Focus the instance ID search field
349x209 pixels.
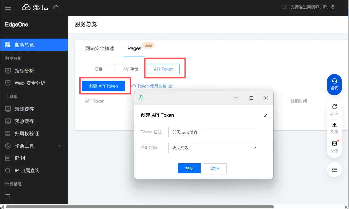coord(313,7)
